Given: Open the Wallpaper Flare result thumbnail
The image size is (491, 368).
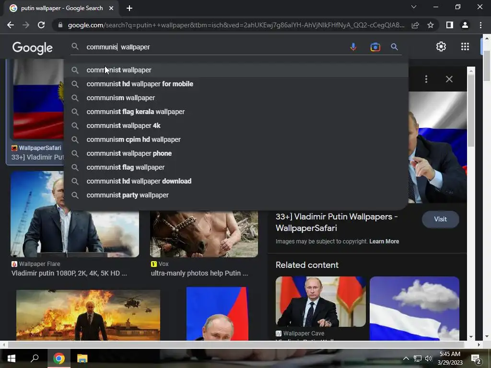Looking at the screenshot, I should [x=75, y=233].
